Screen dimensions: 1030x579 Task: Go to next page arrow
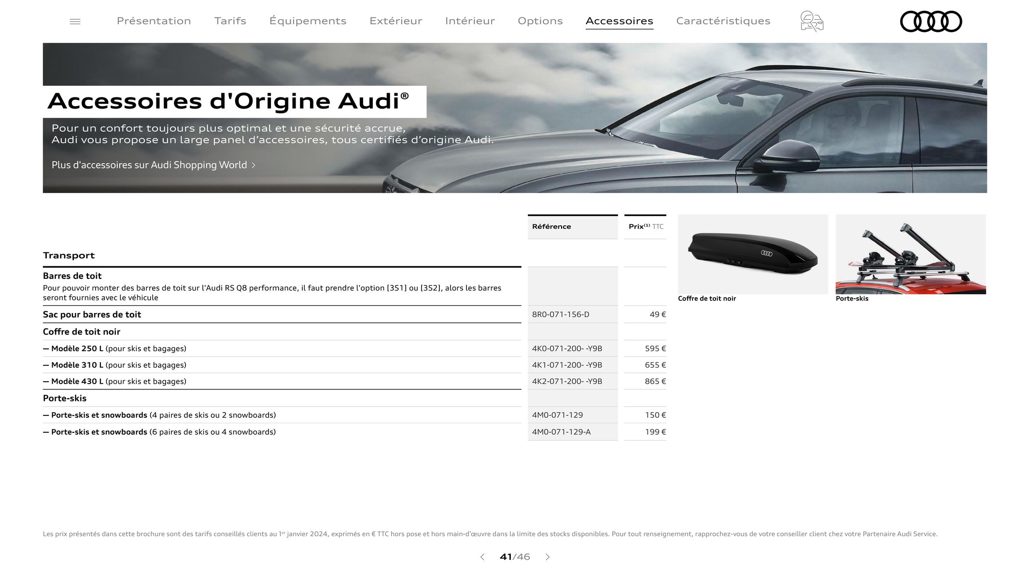click(548, 557)
